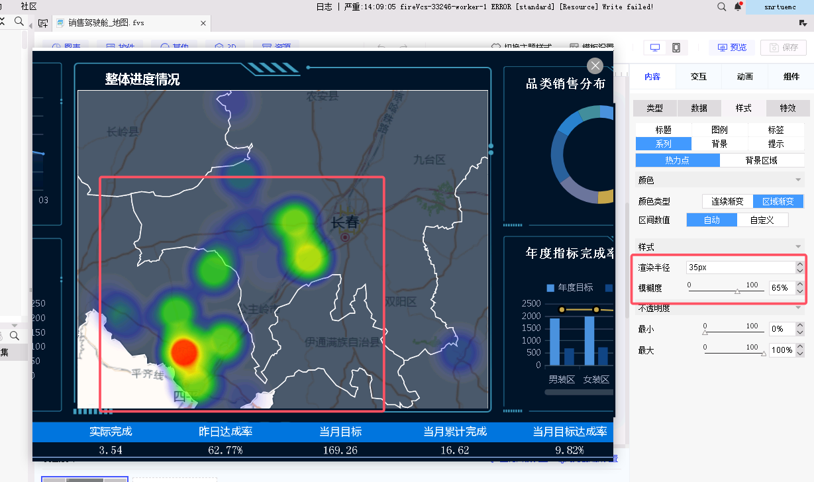Switch to the 数据 tab
Screen dimensions: 814x482
(699, 108)
